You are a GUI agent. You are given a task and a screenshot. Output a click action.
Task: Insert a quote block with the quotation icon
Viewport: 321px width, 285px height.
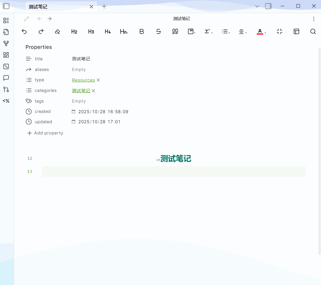click(175, 32)
